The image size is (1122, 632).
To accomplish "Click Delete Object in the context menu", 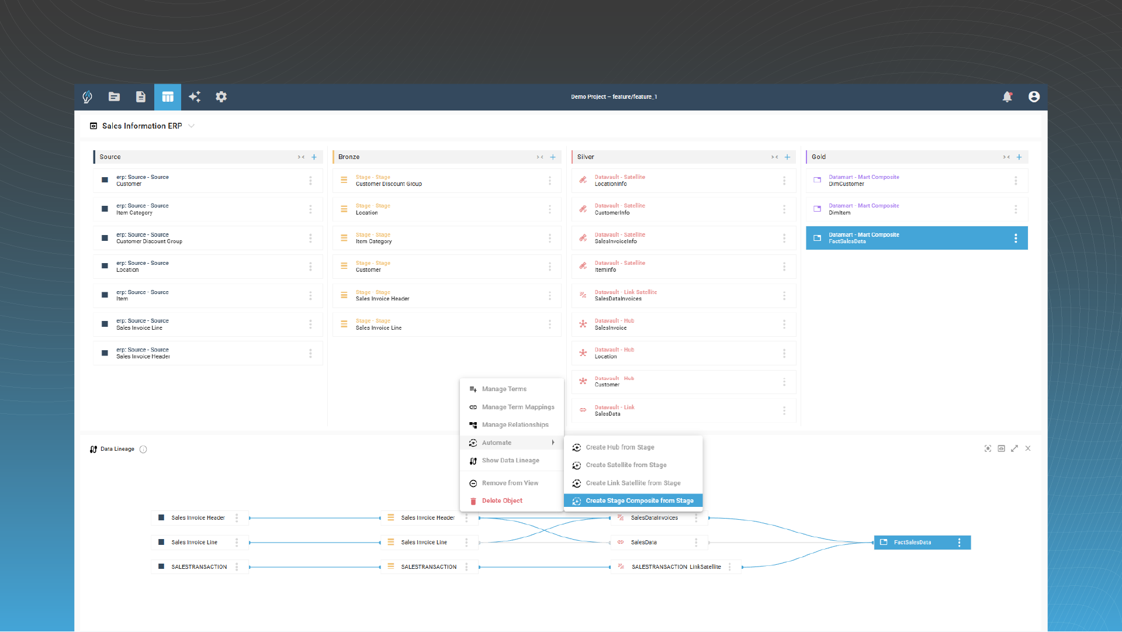I will coord(501,500).
